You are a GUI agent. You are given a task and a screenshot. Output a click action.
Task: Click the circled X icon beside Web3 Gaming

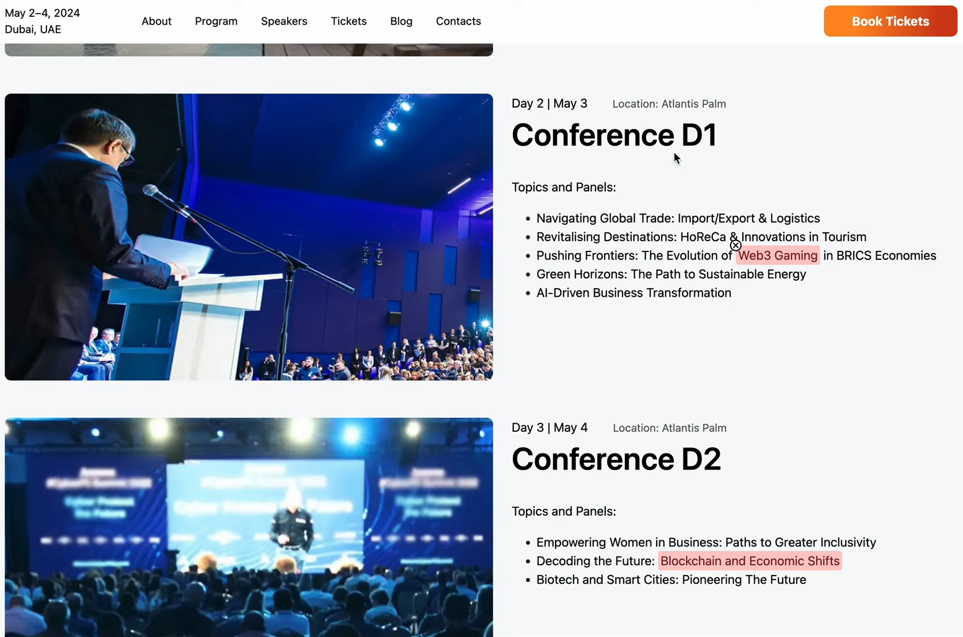coord(735,245)
